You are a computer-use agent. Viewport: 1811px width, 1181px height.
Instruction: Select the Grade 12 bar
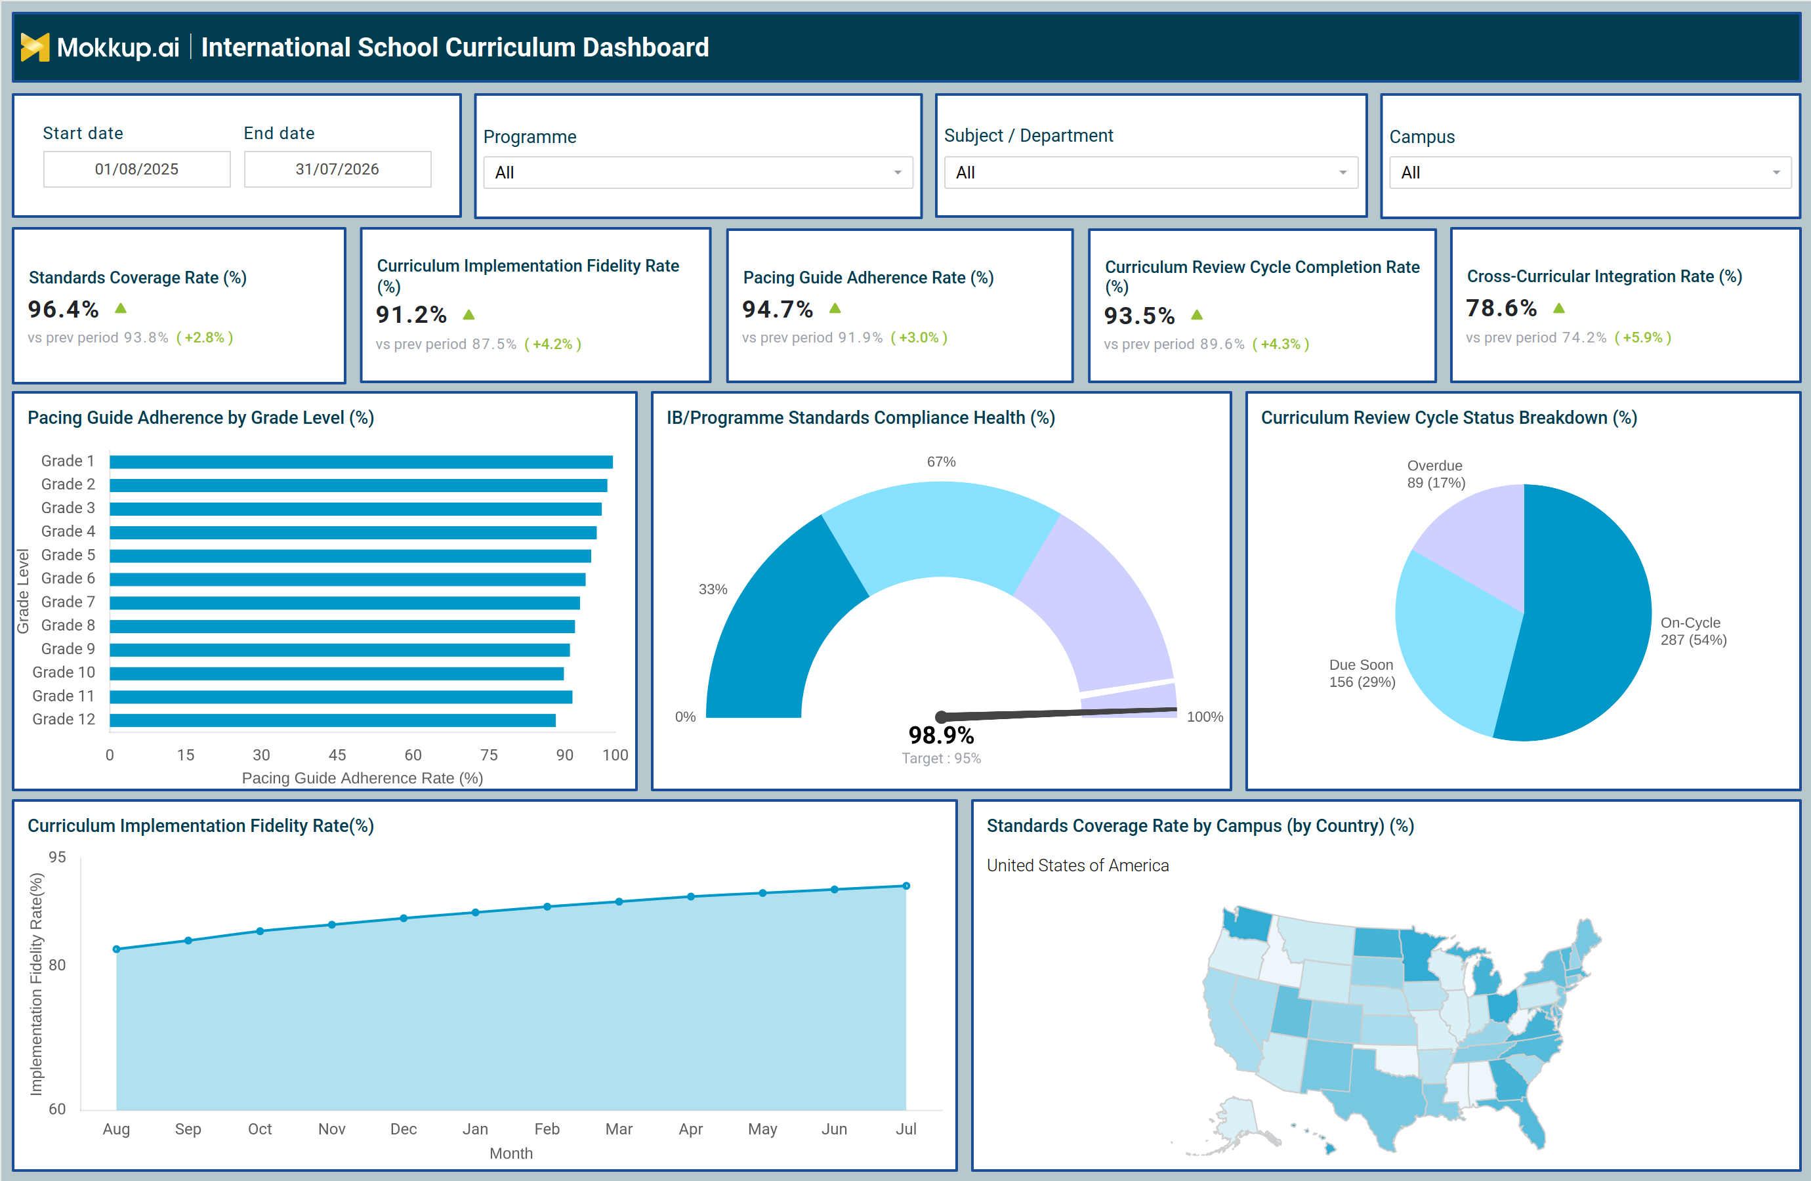click(x=333, y=720)
